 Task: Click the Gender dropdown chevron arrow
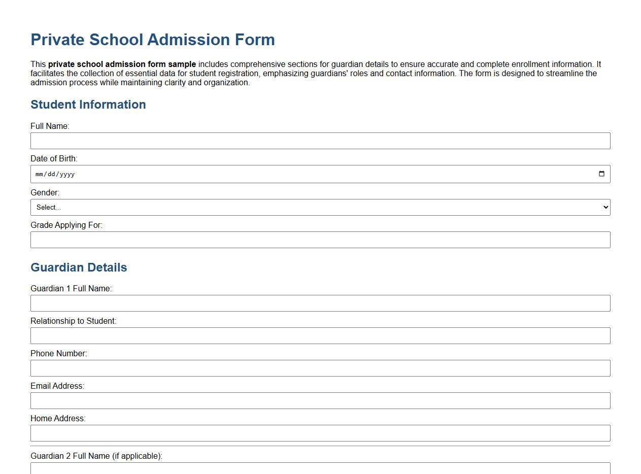[x=604, y=207]
